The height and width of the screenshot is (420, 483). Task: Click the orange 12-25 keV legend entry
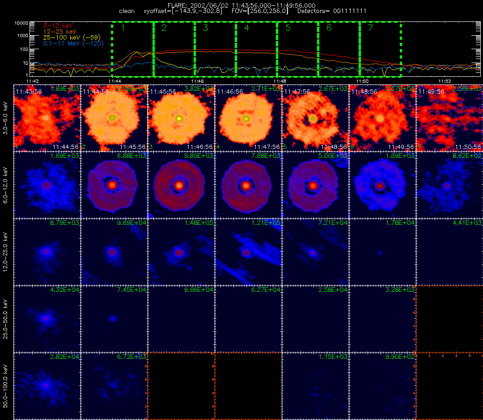(x=59, y=32)
